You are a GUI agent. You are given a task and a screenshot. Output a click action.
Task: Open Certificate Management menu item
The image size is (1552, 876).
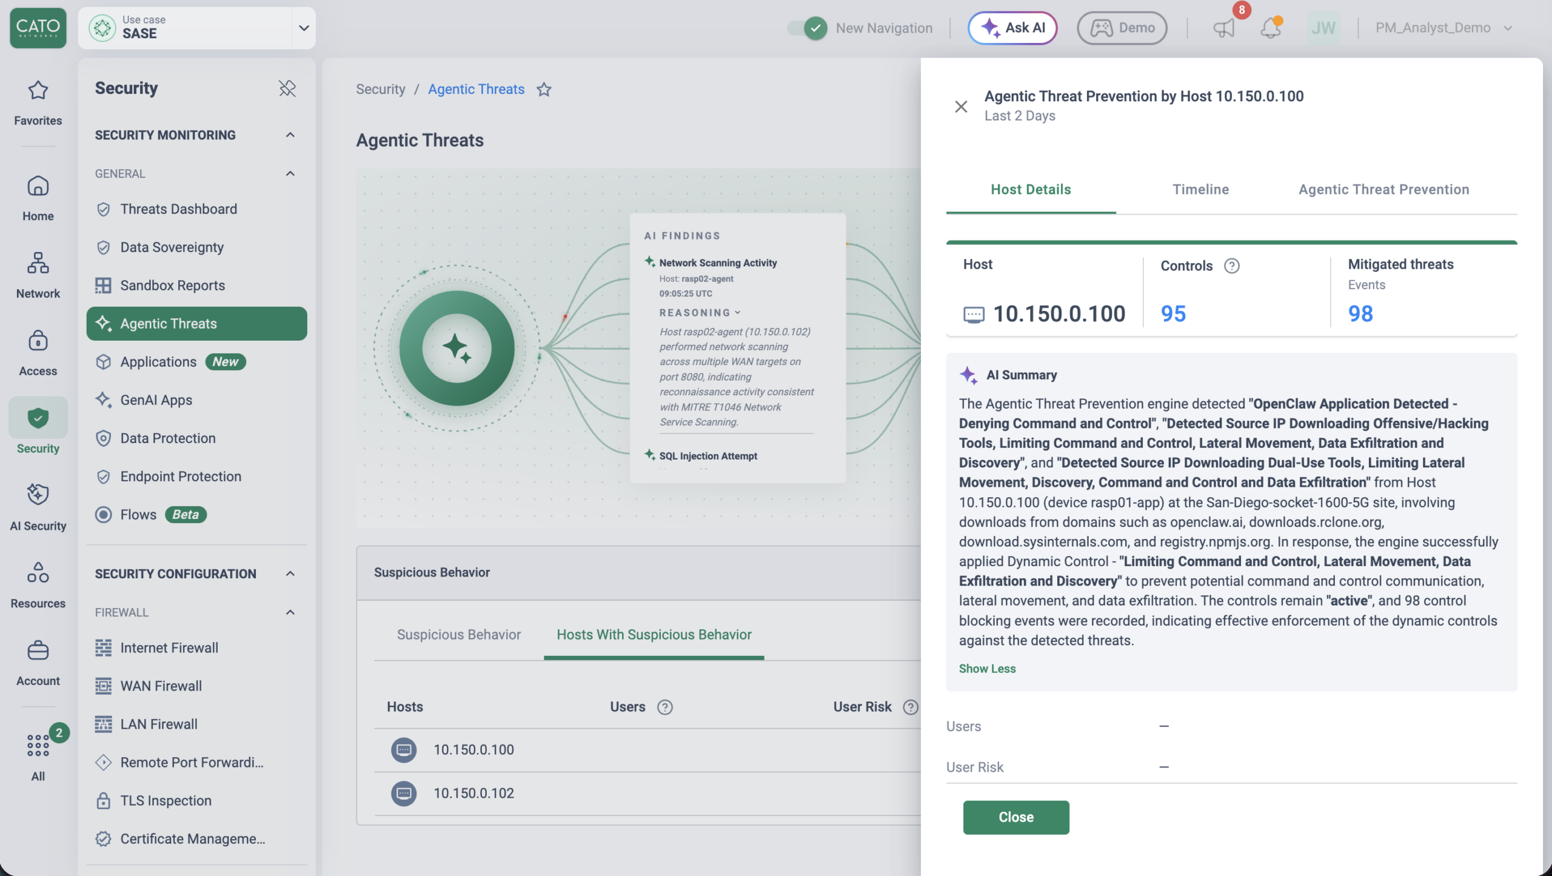pyautogui.click(x=196, y=839)
